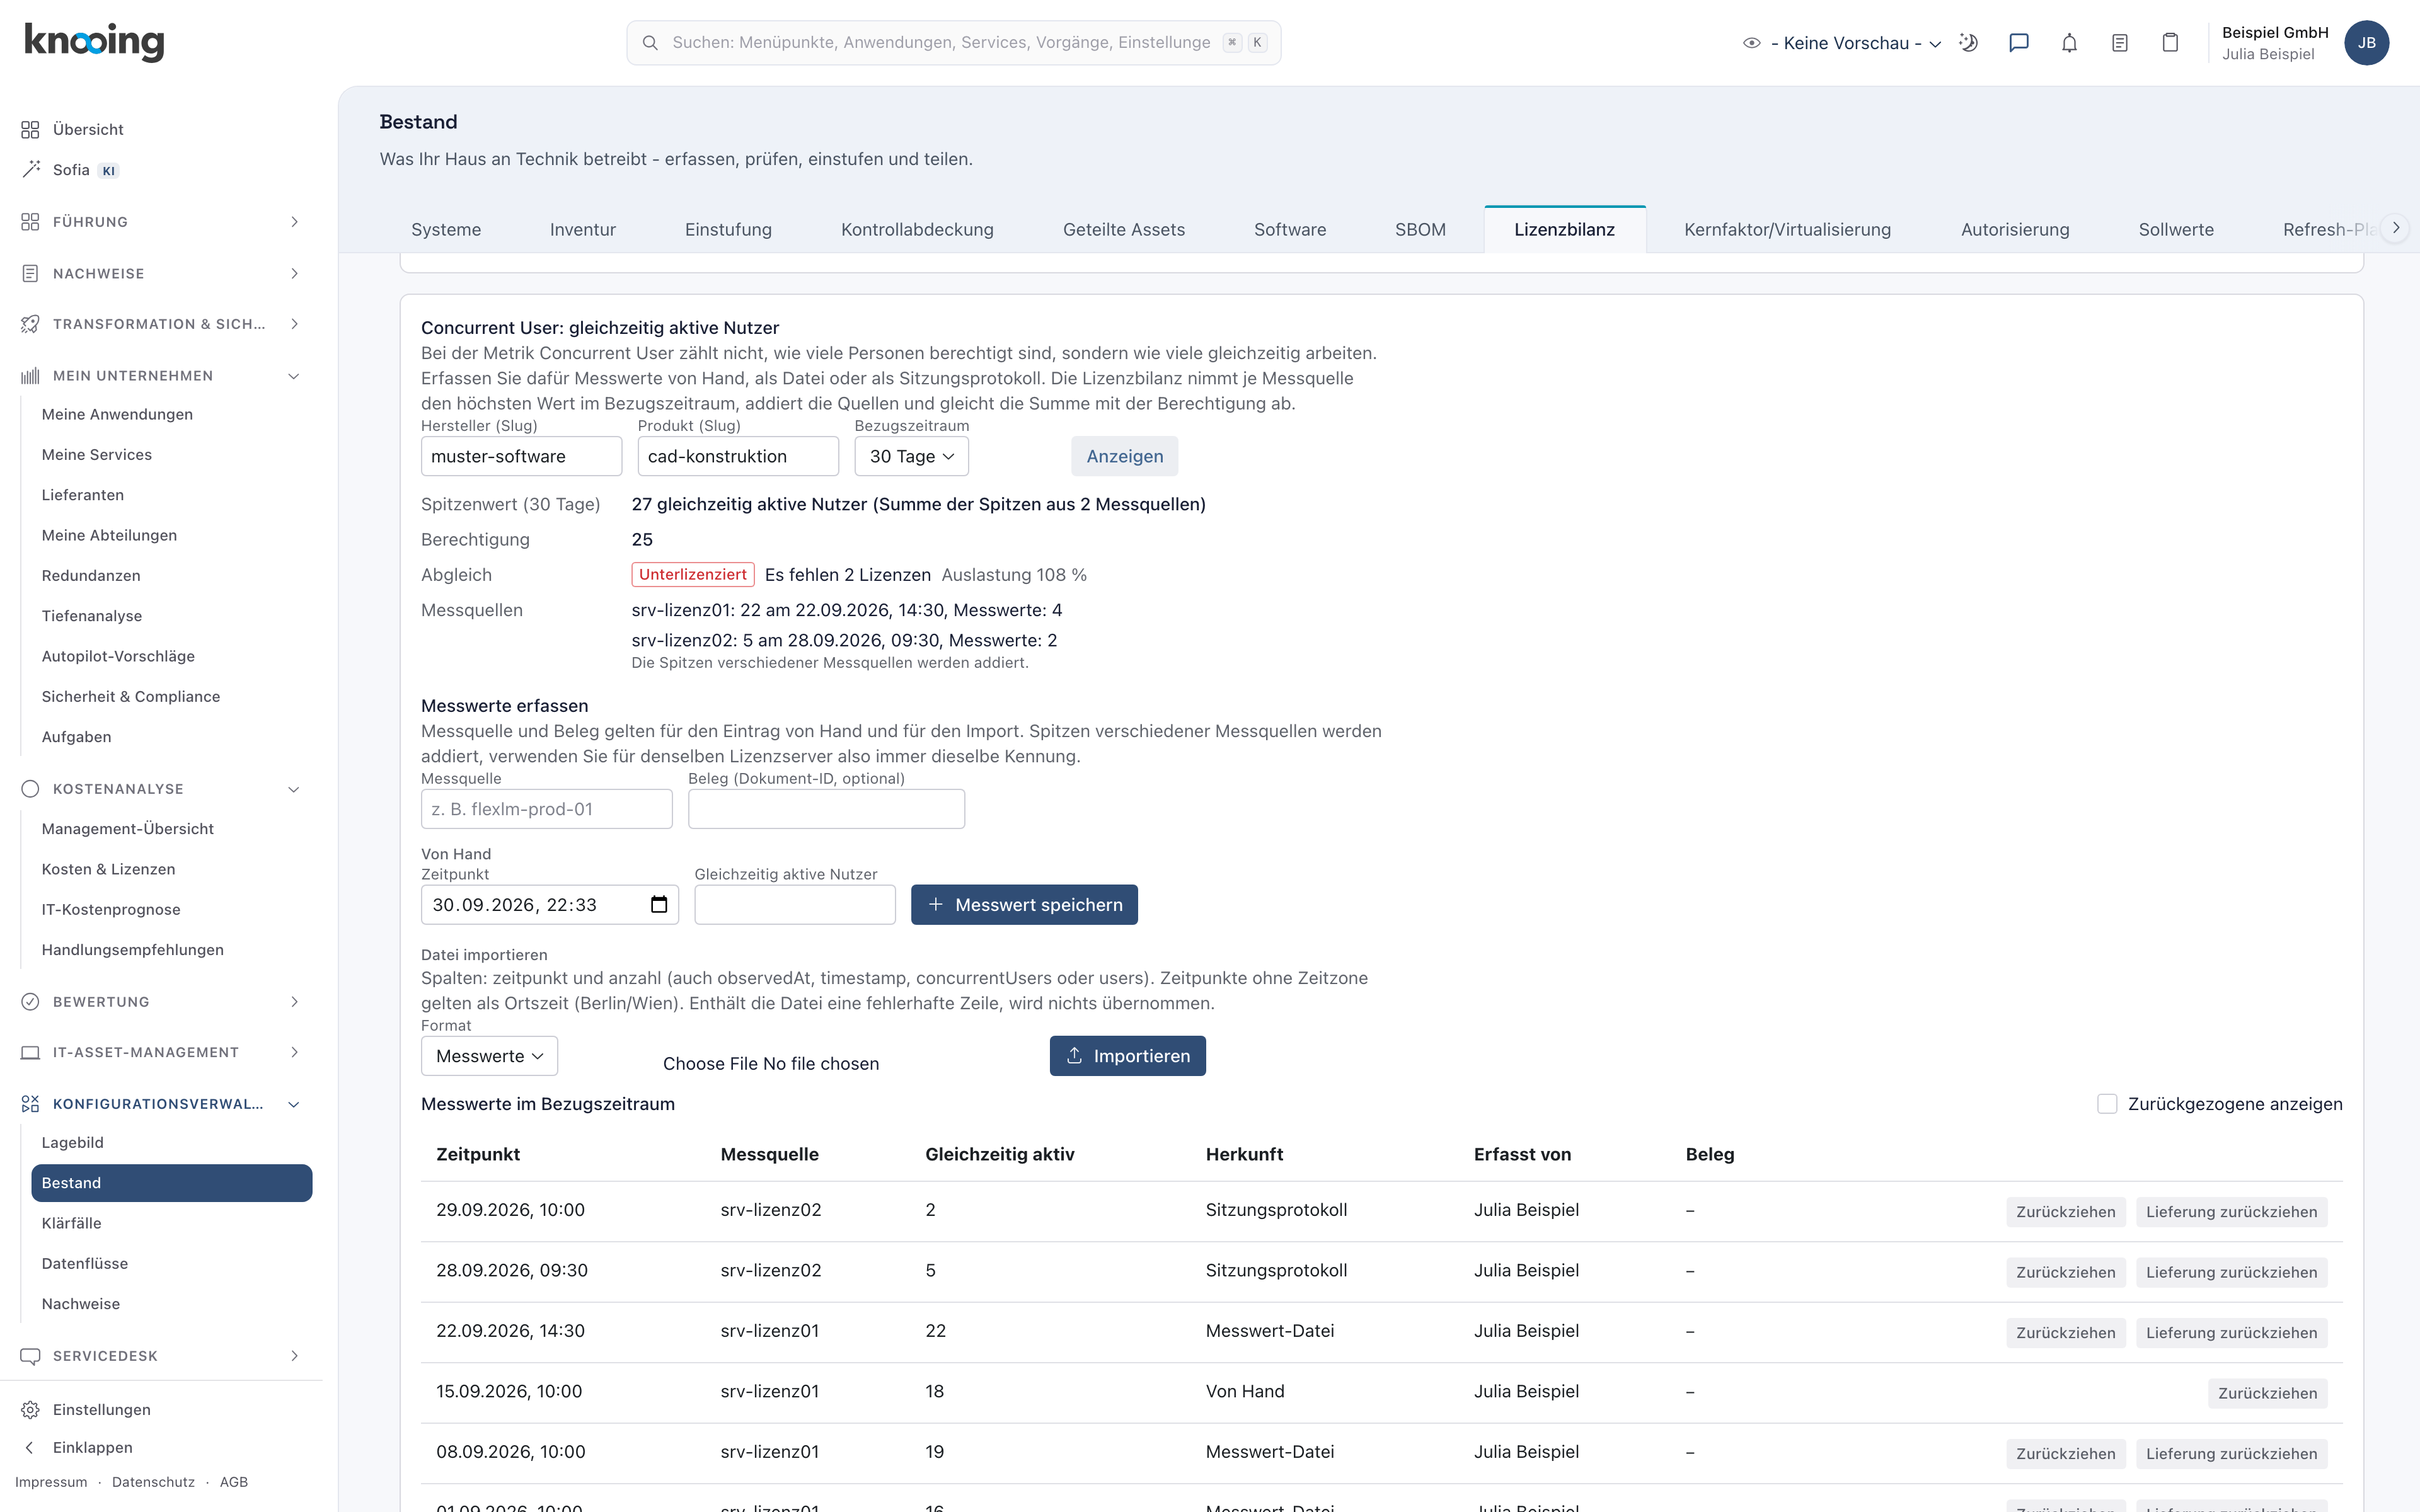Open the document list icon in header
Viewport: 2420px width, 1512px height.
[x=2119, y=43]
